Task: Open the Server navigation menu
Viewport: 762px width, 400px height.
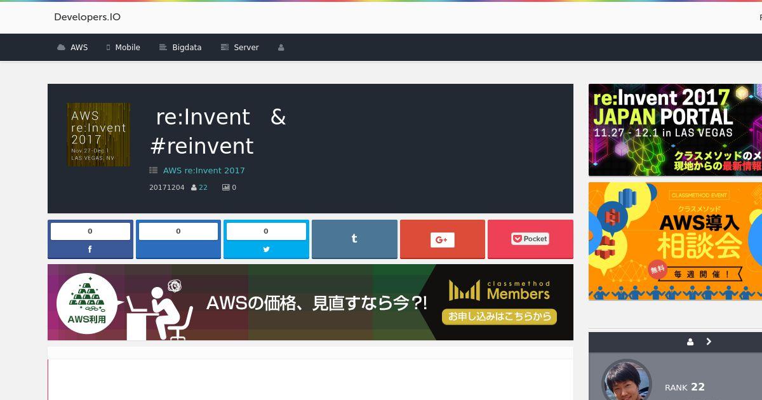Action: click(239, 48)
